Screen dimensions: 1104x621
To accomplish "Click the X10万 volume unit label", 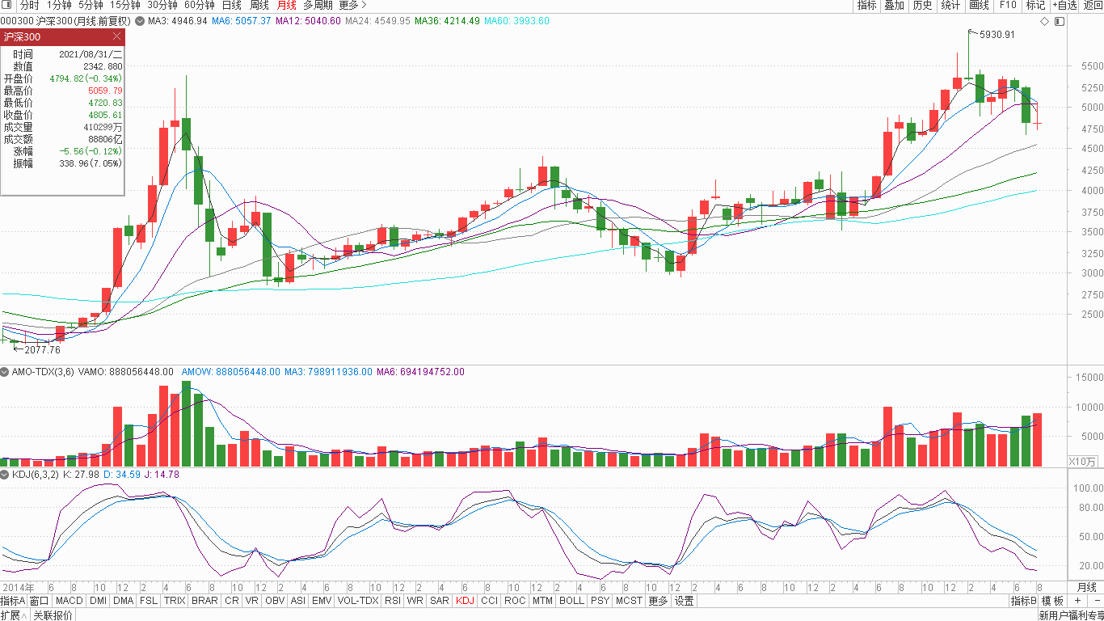I will pos(1083,462).
